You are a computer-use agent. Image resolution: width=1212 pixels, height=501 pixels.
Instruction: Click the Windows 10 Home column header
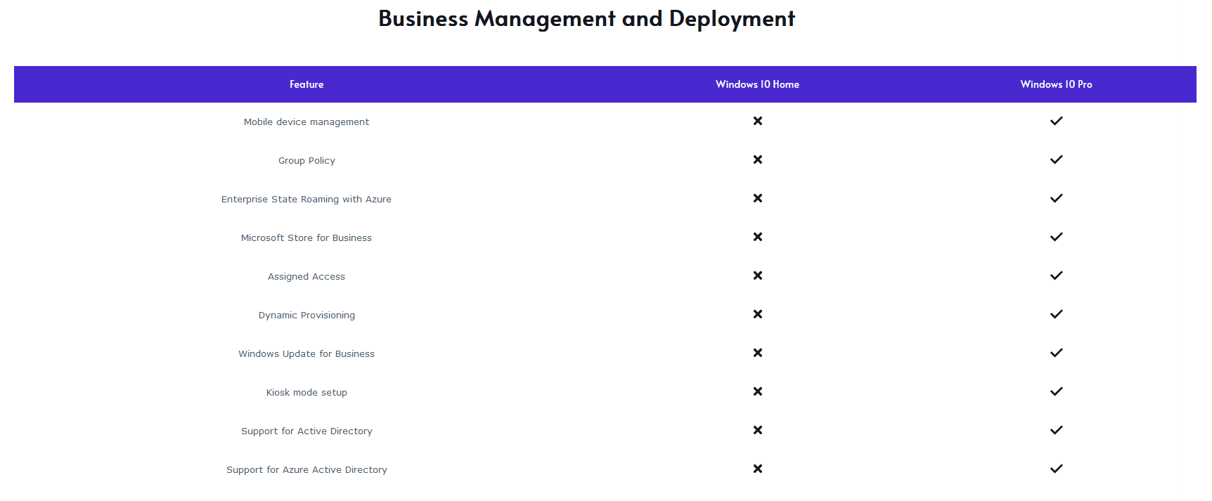(757, 84)
